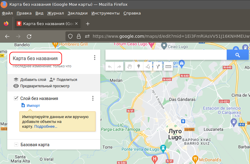
Task: Click 'Предварительный просмотр' label
Action: [45, 86]
